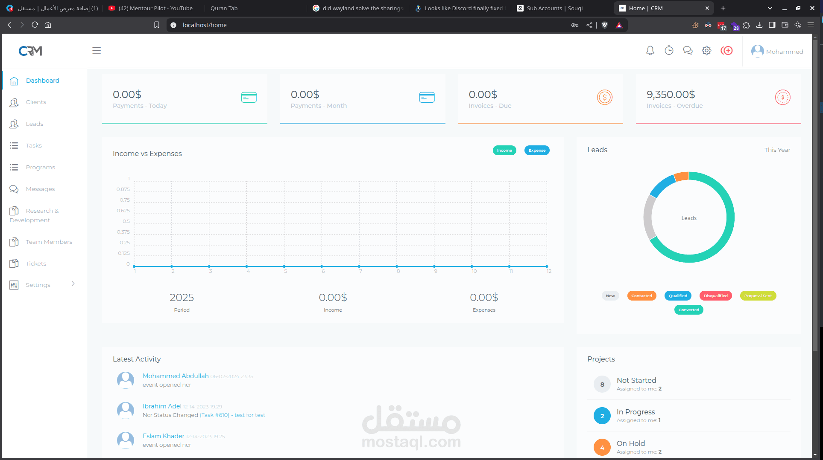Click the Brave shields icon
The image size is (823, 460).
(605, 25)
